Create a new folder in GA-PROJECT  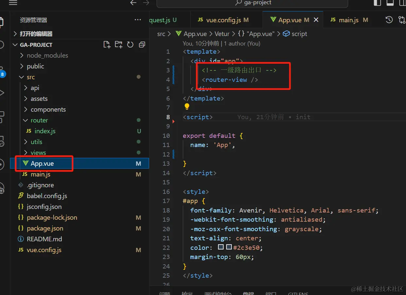119,45
